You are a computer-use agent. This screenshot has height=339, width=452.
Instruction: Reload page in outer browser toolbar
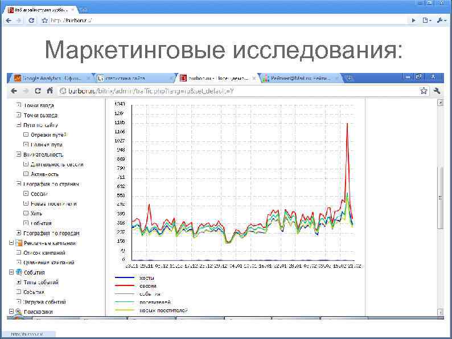pos(31,21)
